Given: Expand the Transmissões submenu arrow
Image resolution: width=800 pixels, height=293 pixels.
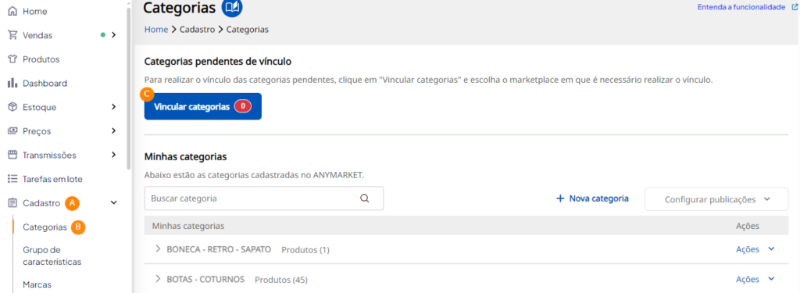Looking at the screenshot, I should (114, 154).
